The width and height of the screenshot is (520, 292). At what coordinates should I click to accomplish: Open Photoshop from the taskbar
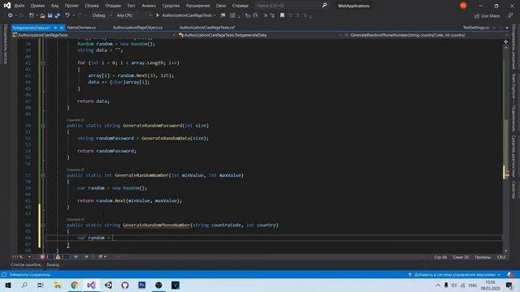pos(142,285)
